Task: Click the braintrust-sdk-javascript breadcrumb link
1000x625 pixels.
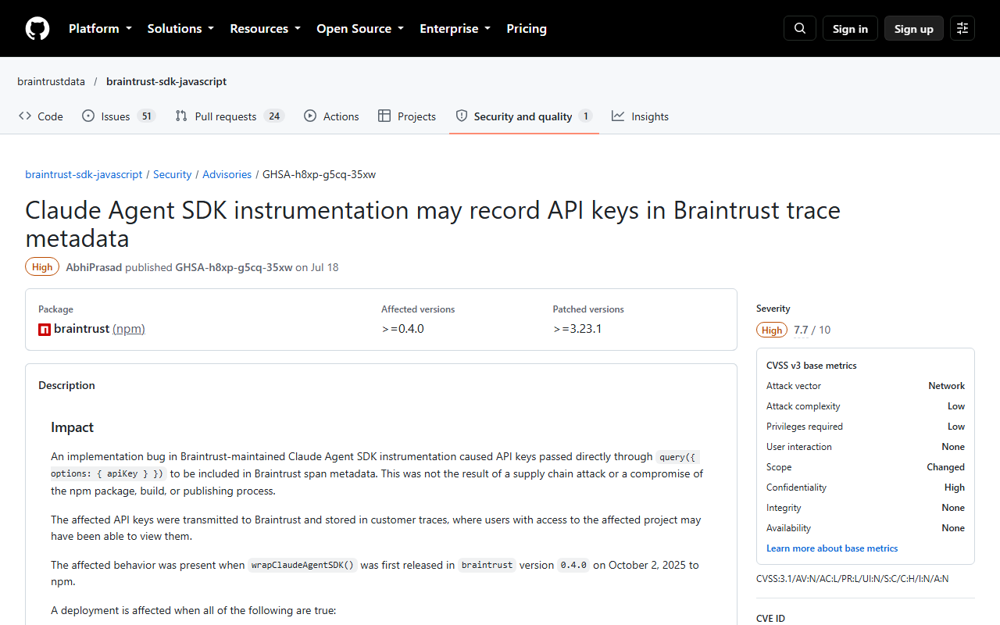Action: (84, 174)
